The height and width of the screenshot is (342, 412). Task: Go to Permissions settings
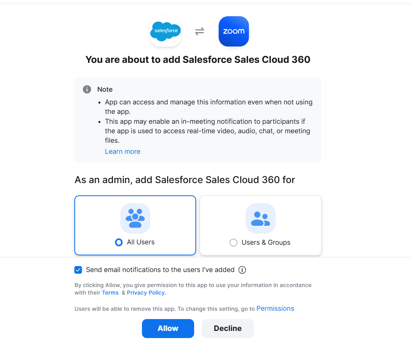[x=275, y=308]
